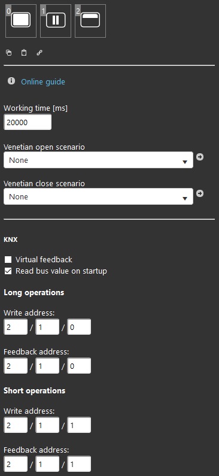219x476 pixels.
Task: Uncheck Read bus value on startup
Action: [x=8, y=271]
